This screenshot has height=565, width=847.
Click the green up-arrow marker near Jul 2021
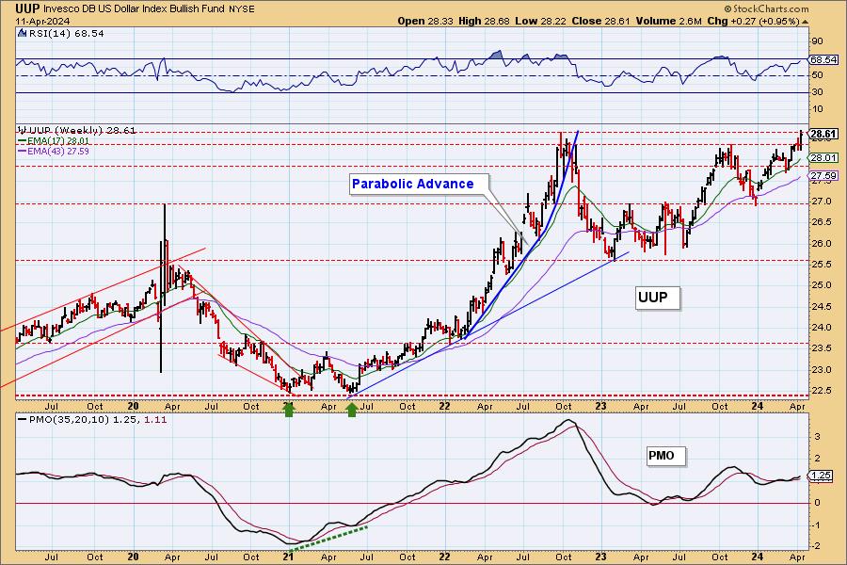click(352, 410)
